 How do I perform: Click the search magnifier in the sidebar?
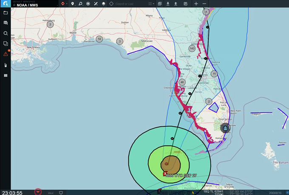(x=6, y=33)
